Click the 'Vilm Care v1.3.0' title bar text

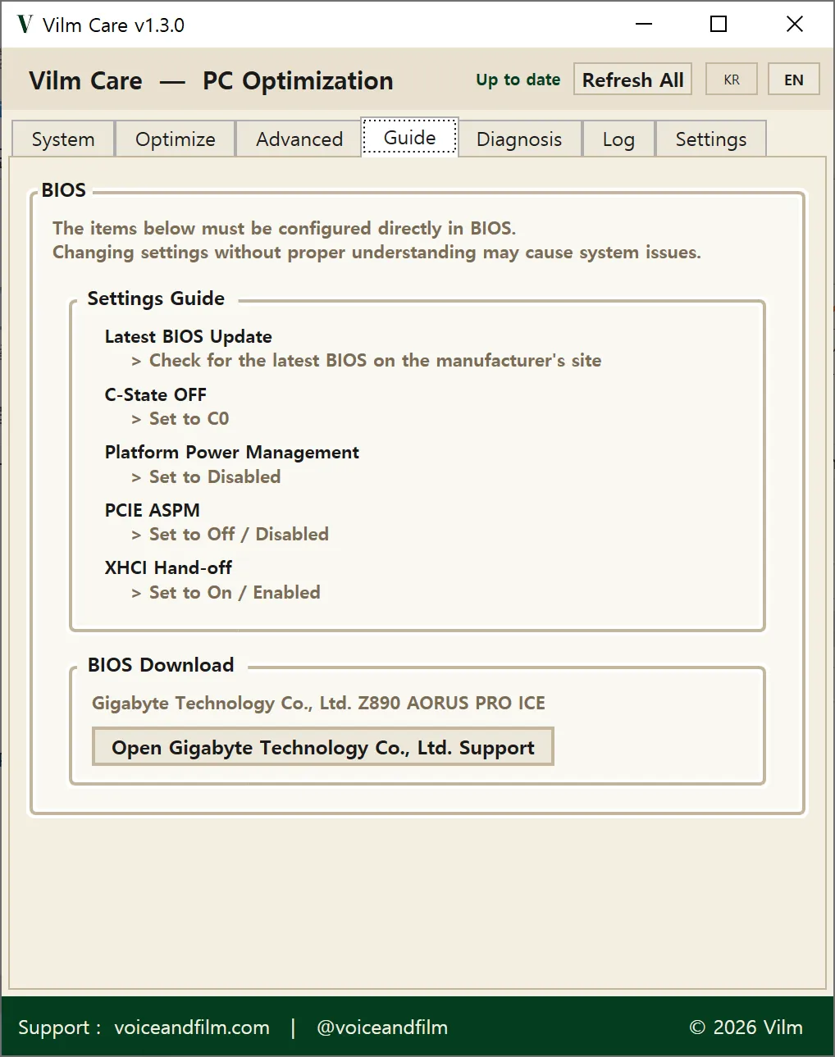point(113,25)
